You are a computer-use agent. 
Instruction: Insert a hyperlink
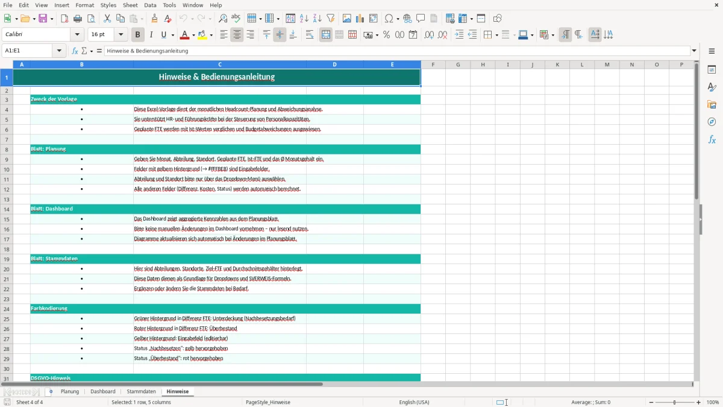[407, 19]
